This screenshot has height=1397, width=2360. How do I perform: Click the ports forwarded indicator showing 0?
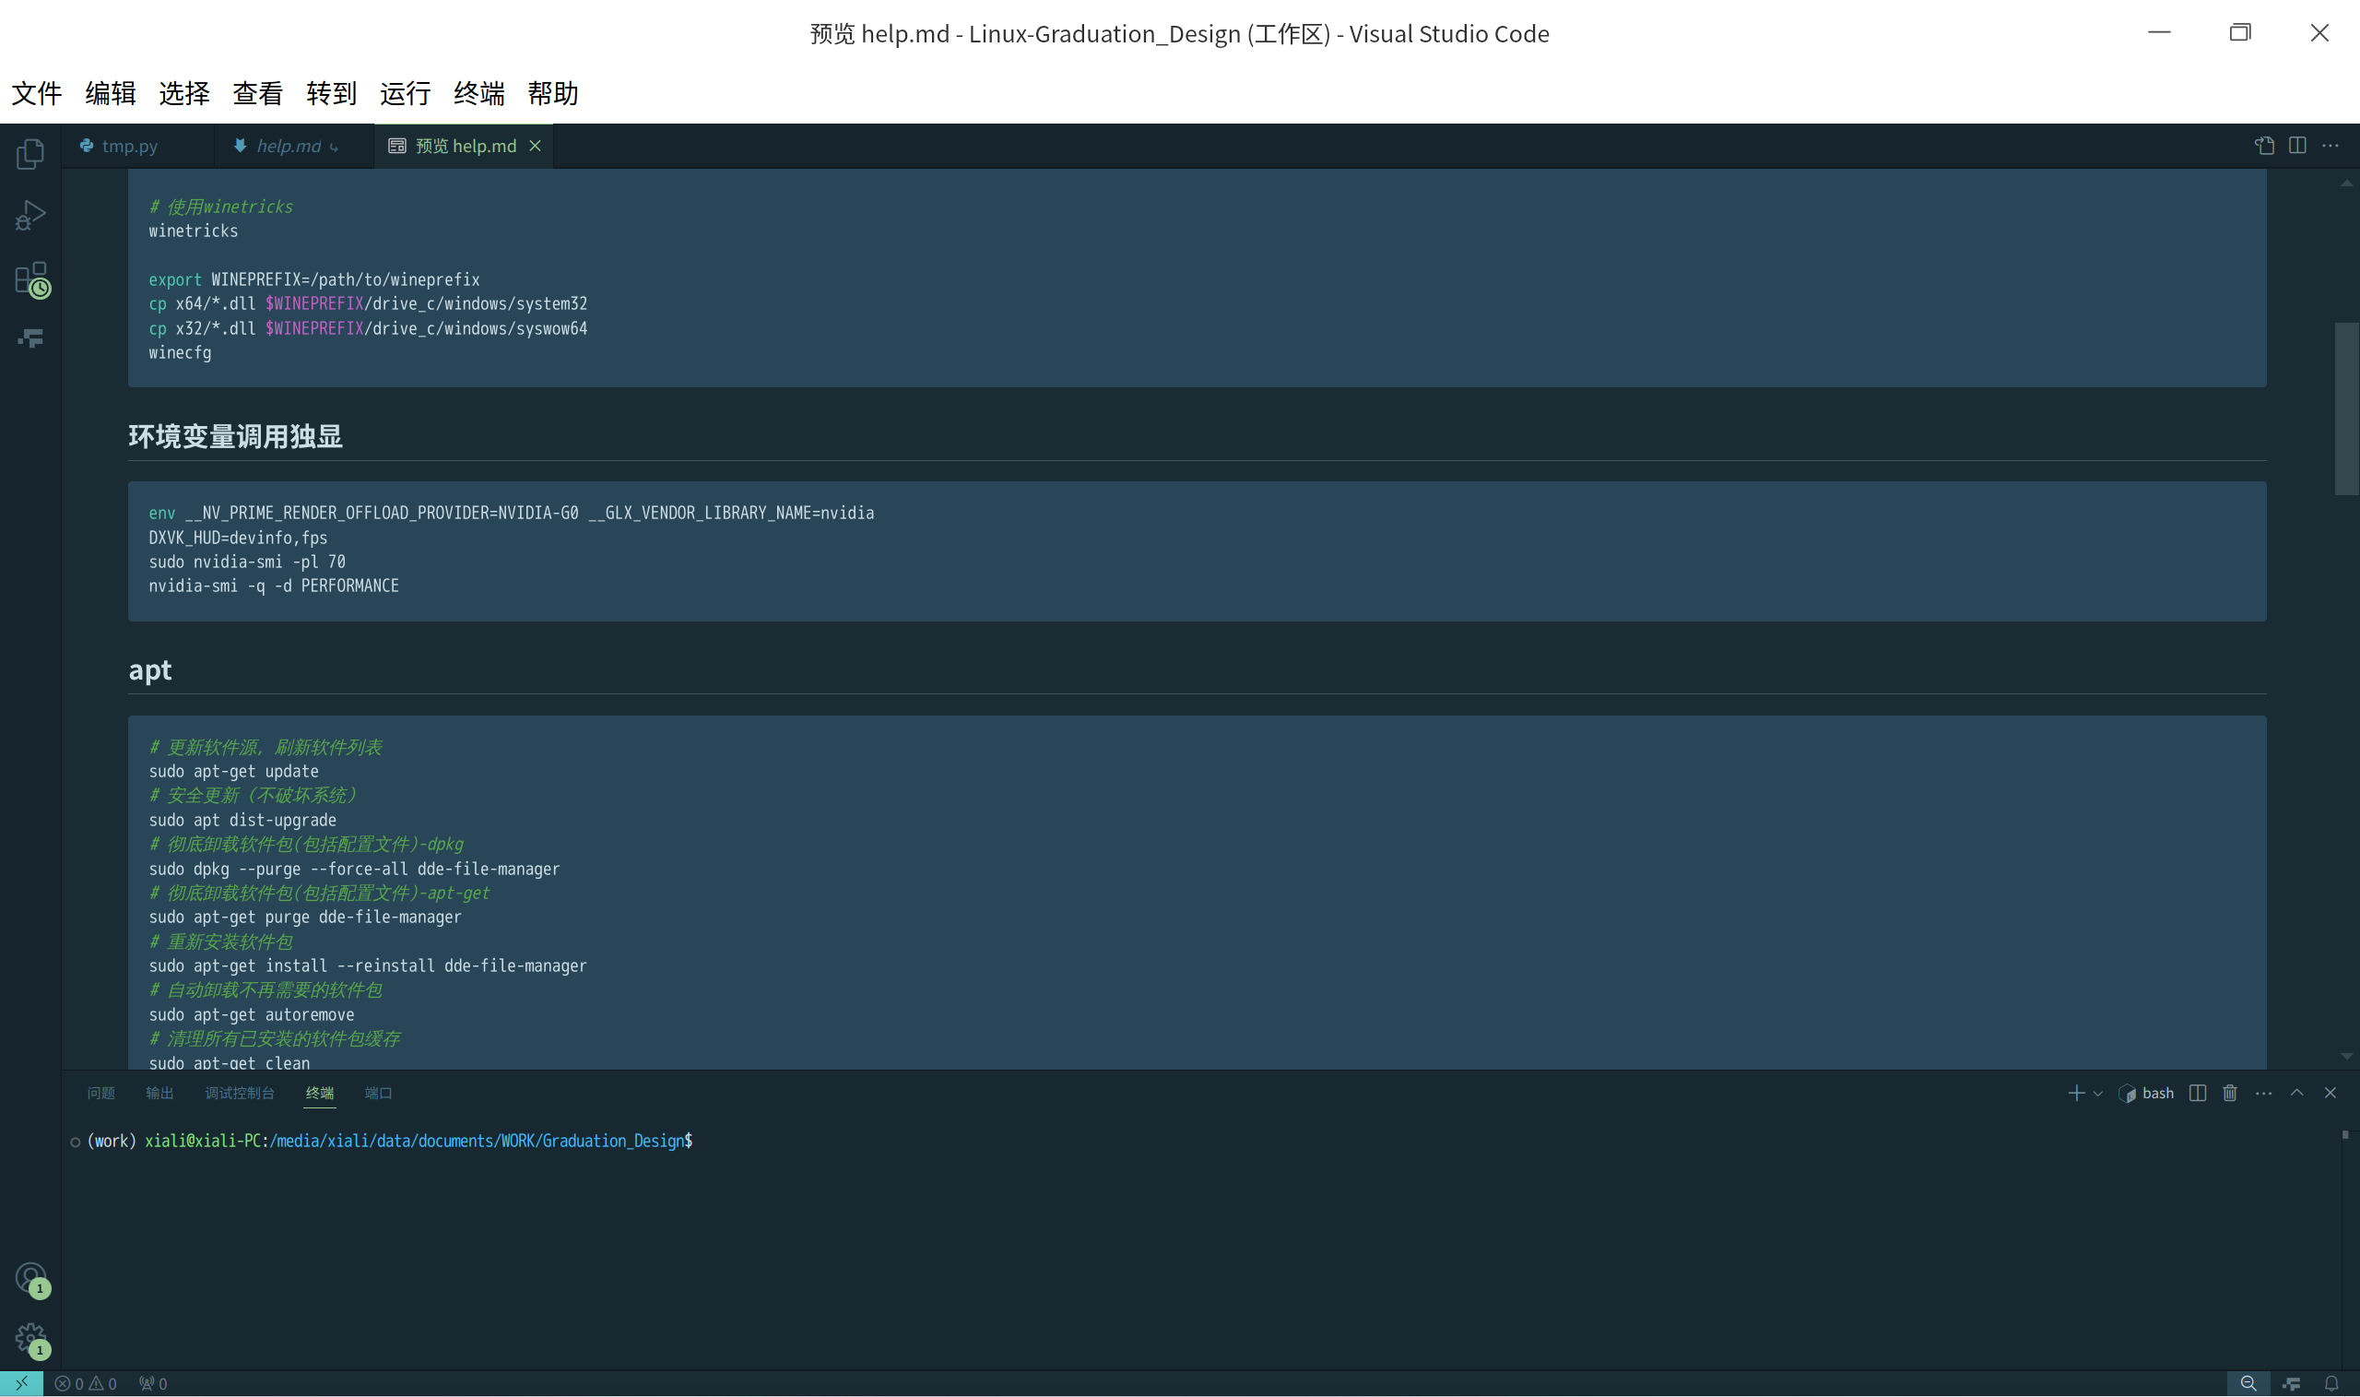point(153,1383)
